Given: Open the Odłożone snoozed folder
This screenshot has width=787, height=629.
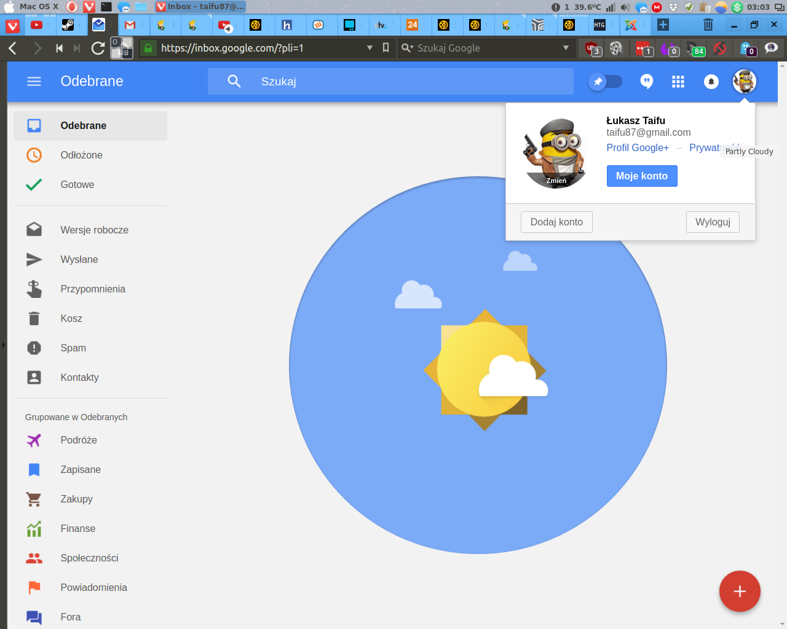Looking at the screenshot, I should [90, 155].
